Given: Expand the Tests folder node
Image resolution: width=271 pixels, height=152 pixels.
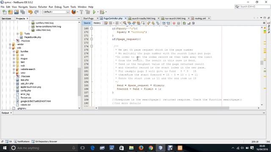Looking at the screenshot, I should pos(17,34).
